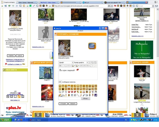This screenshot has width=159, height=127.
Task: Click the Windows start button
Action: click(x=6, y=120)
